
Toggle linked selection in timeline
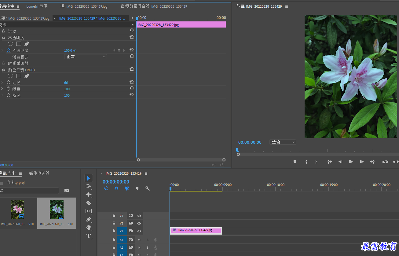(127, 188)
